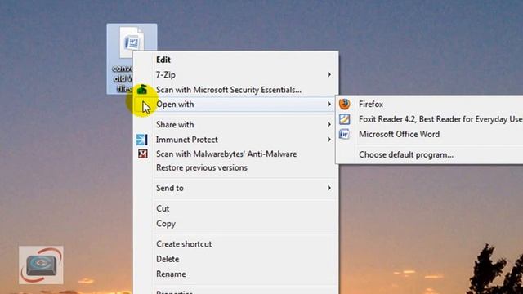The width and height of the screenshot is (523, 294).
Task: Click the Malwarebytes Anti-Malware red icon
Action: pyautogui.click(x=143, y=154)
